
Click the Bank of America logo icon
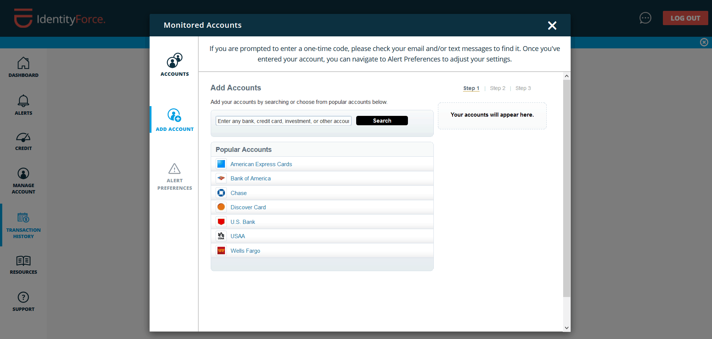click(x=221, y=178)
